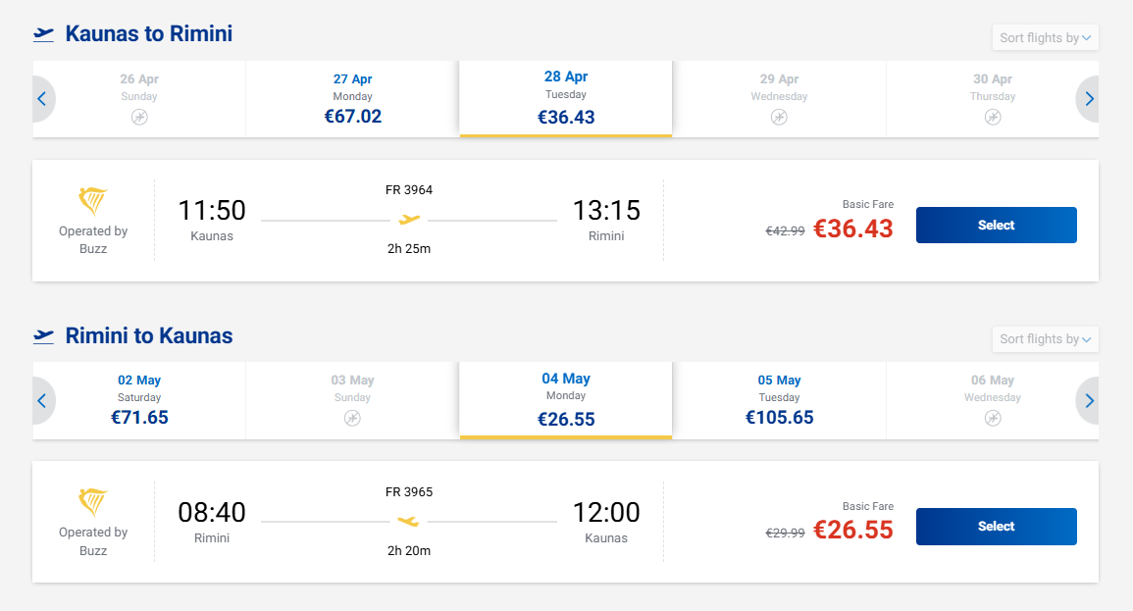1133x611 pixels.
Task: Open Sort flights by dropdown for Rimini to Kaunas
Action: point(1045,339)
